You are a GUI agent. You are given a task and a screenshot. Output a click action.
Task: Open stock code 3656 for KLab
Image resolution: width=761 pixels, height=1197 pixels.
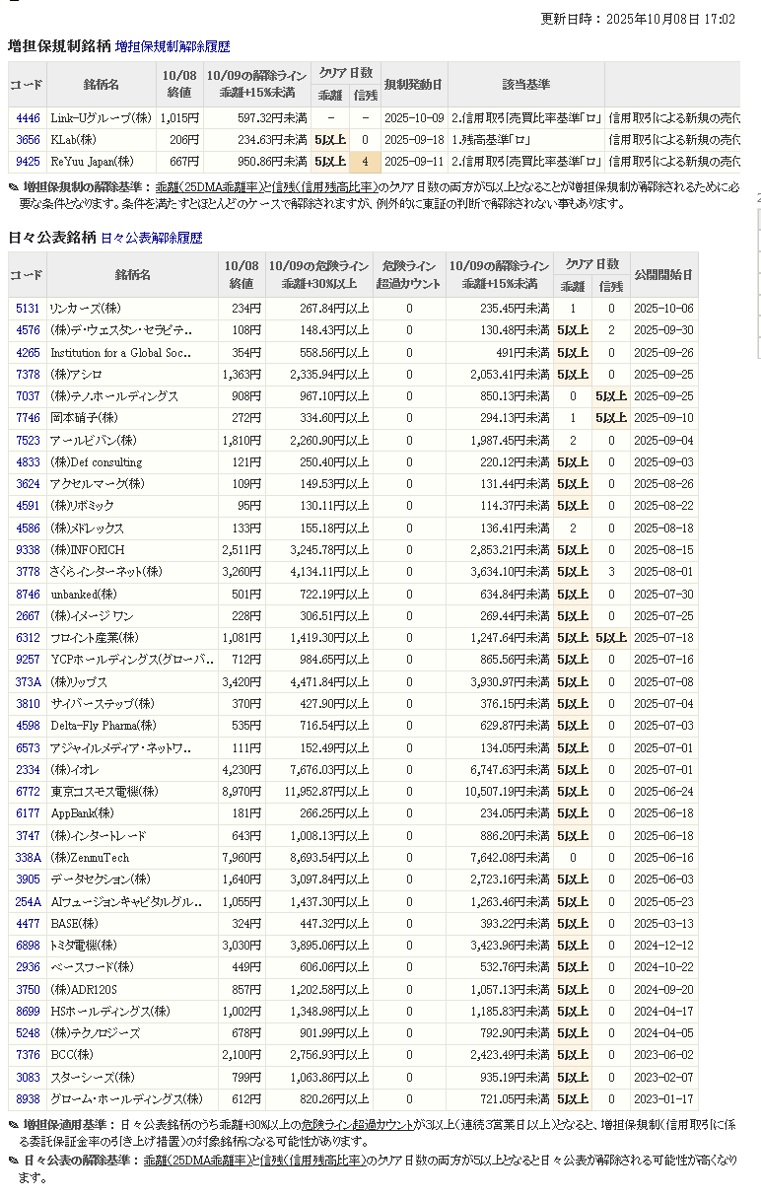pyautogui.click(x=28, y=140)
